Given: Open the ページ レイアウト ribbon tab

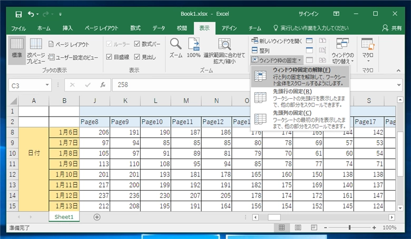Looking at the screenshot, I should [102, 28].
